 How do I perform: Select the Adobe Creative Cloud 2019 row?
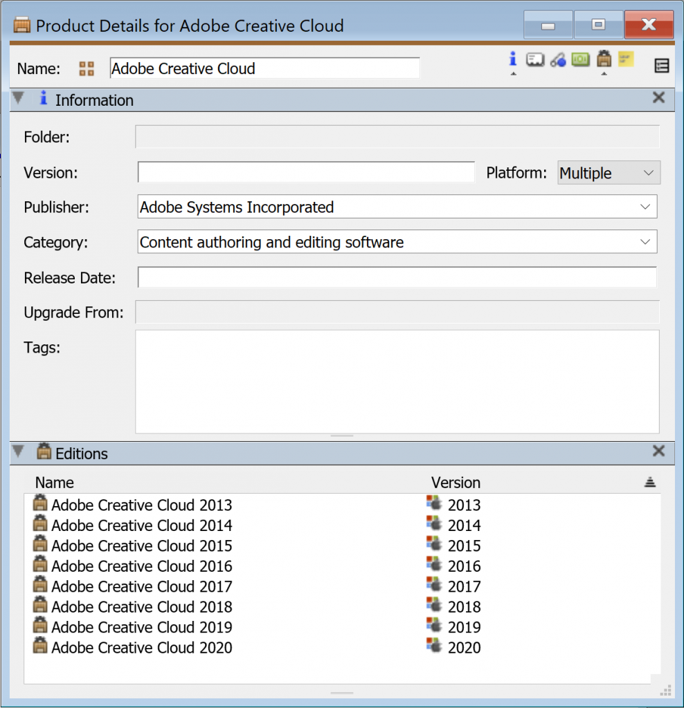pyautogui.click(x=342, y=626)
